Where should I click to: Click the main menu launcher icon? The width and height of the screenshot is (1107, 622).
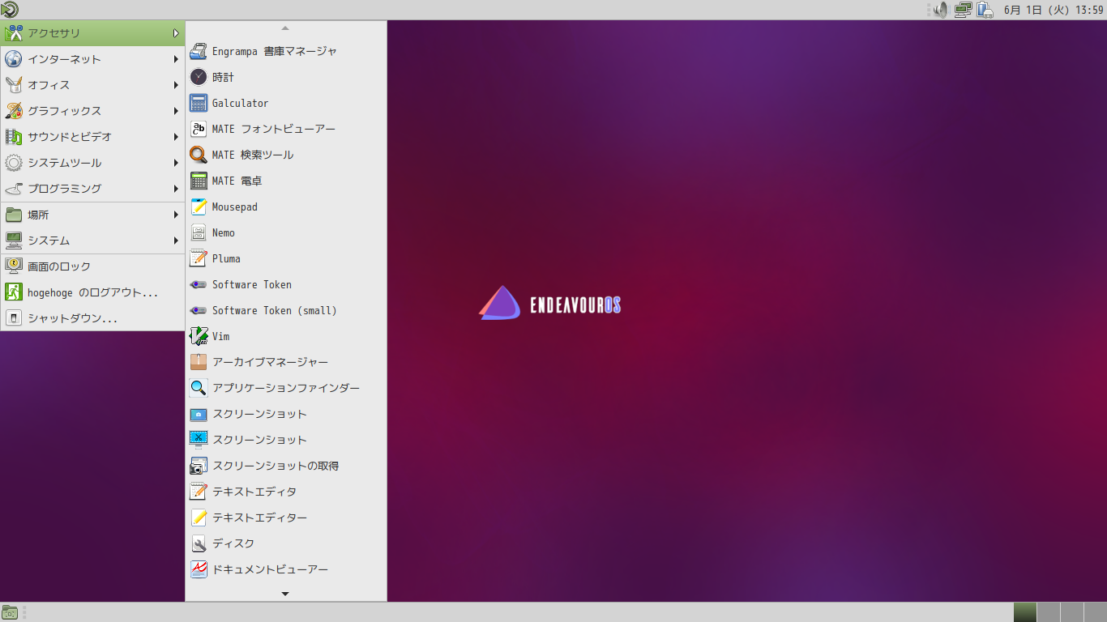point(9,10)
